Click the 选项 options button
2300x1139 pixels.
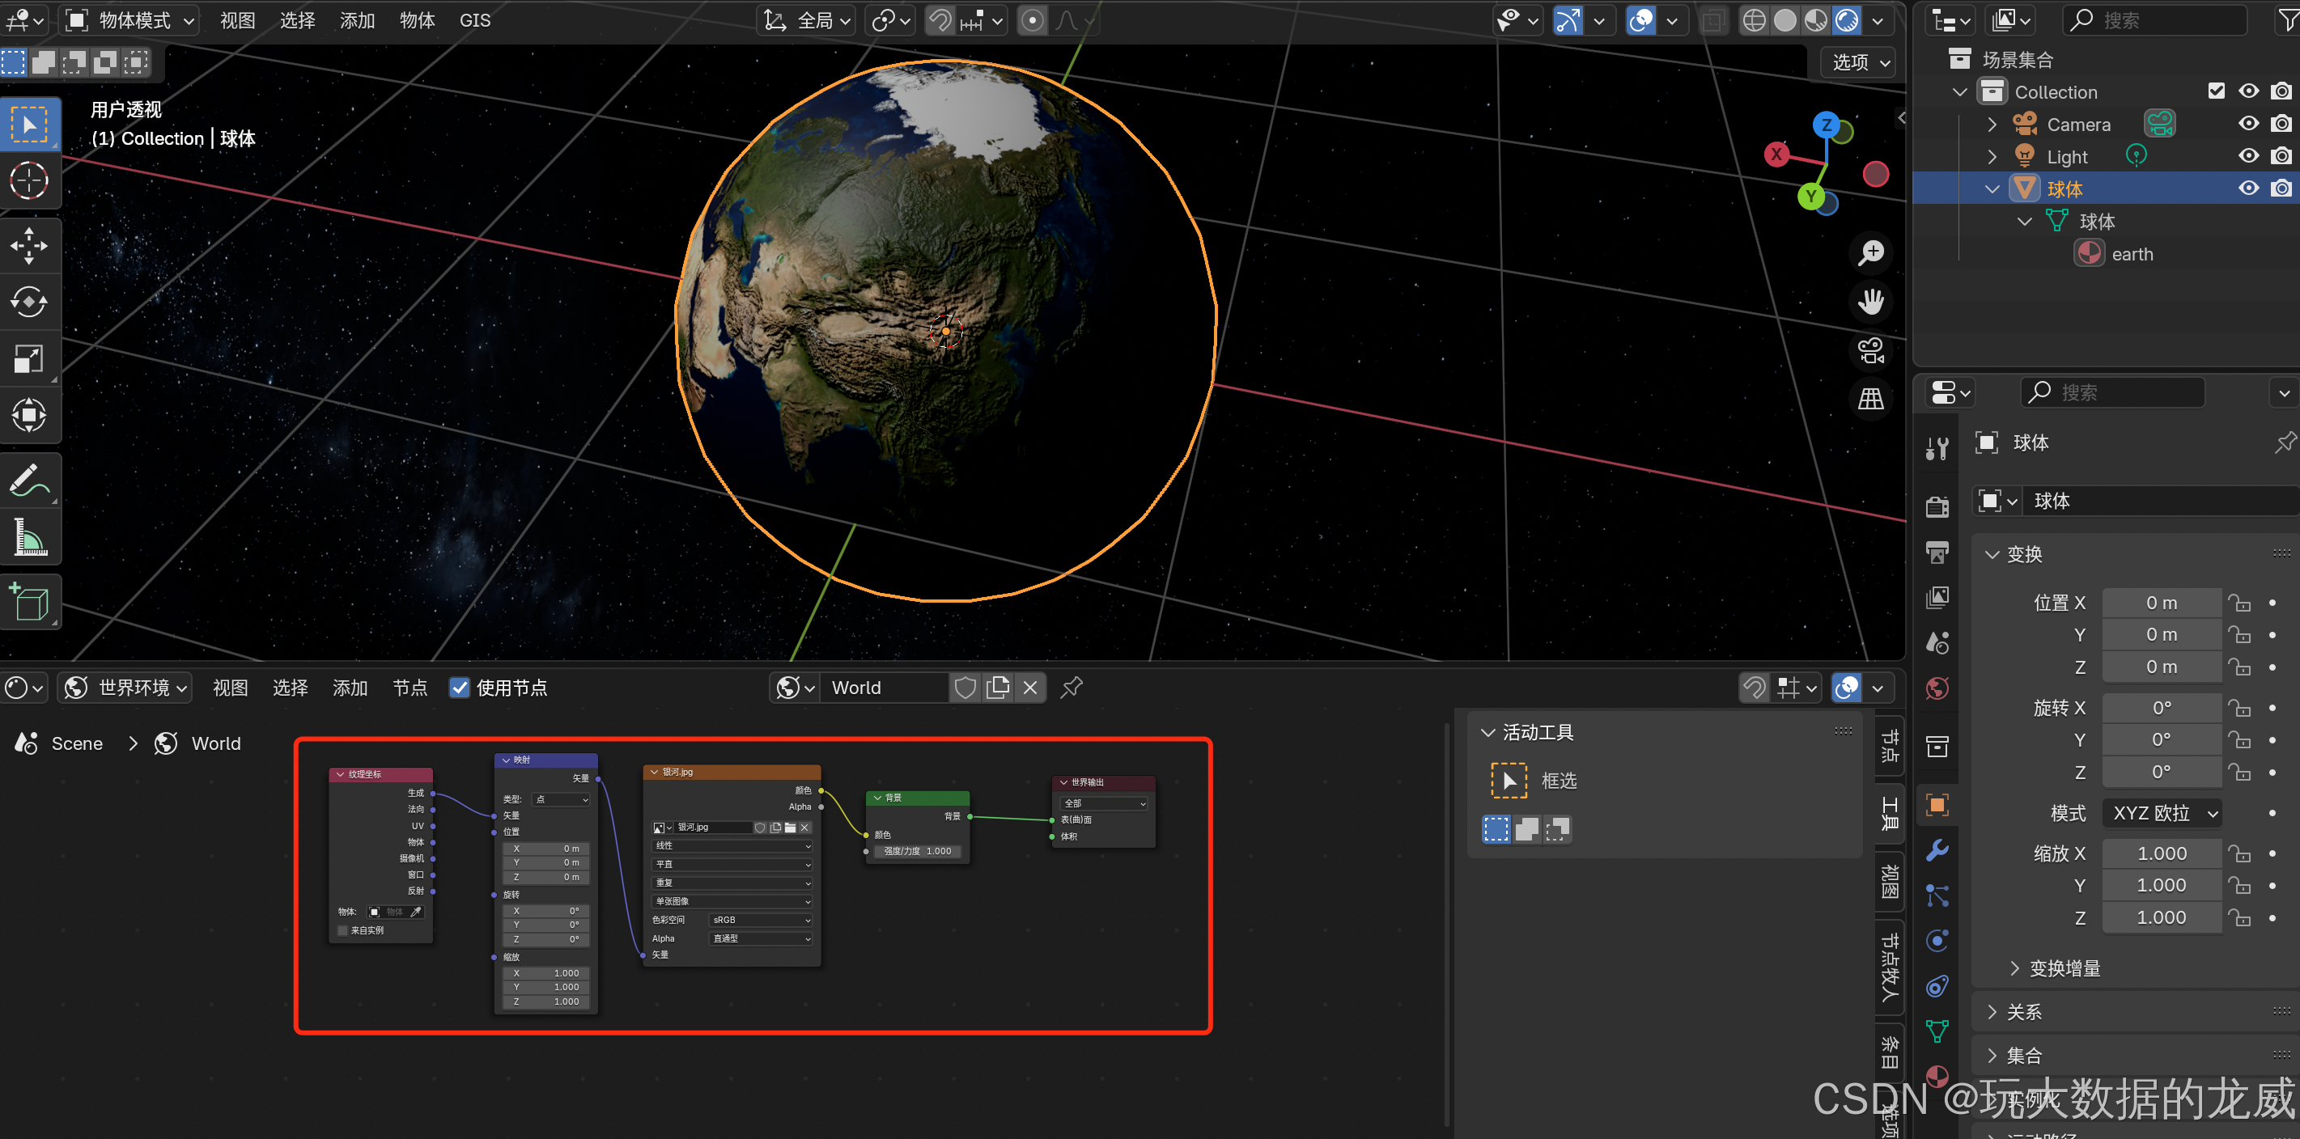[x=1860, y=61]
